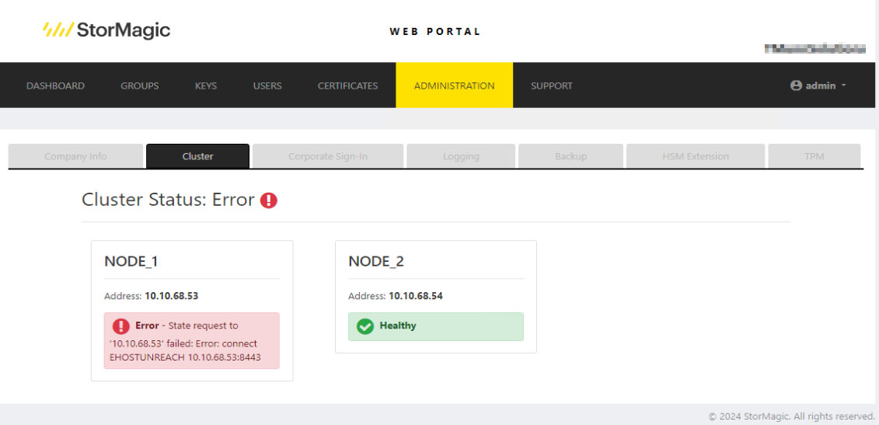Click the WEB PORTAL title
879x425 pixels.
(x=435, y=32)
